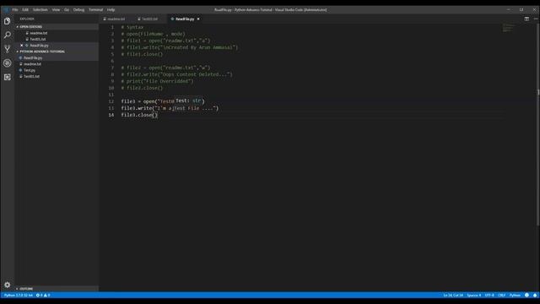Open the Extensions view
This screenshot has width=540, height=304.
pyautogui.click(x=8, y=77)
